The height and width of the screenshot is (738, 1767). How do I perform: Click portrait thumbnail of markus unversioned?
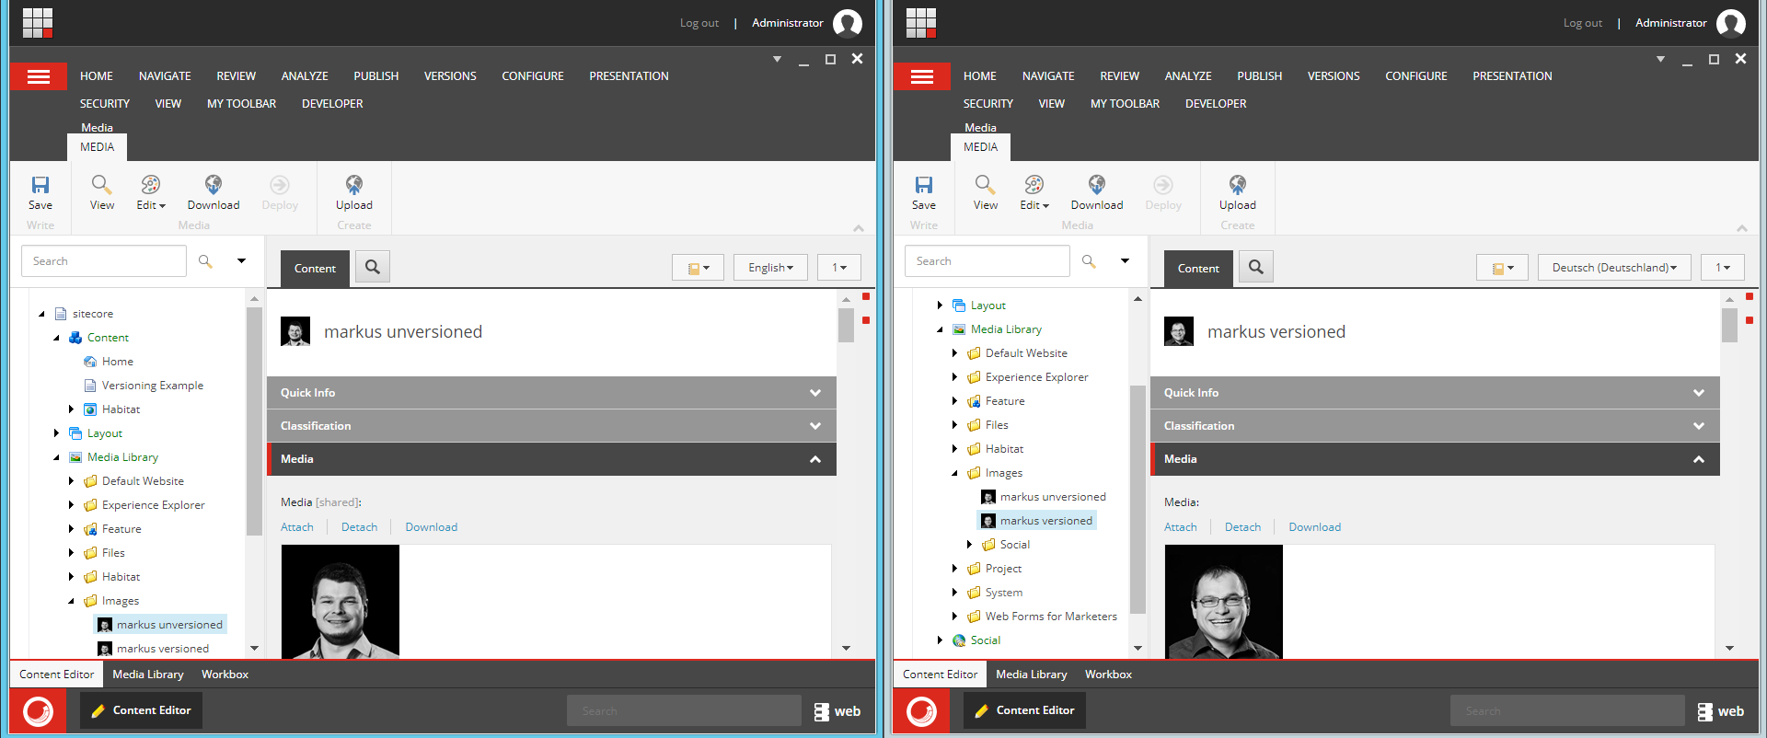click(x=341, y=602)
